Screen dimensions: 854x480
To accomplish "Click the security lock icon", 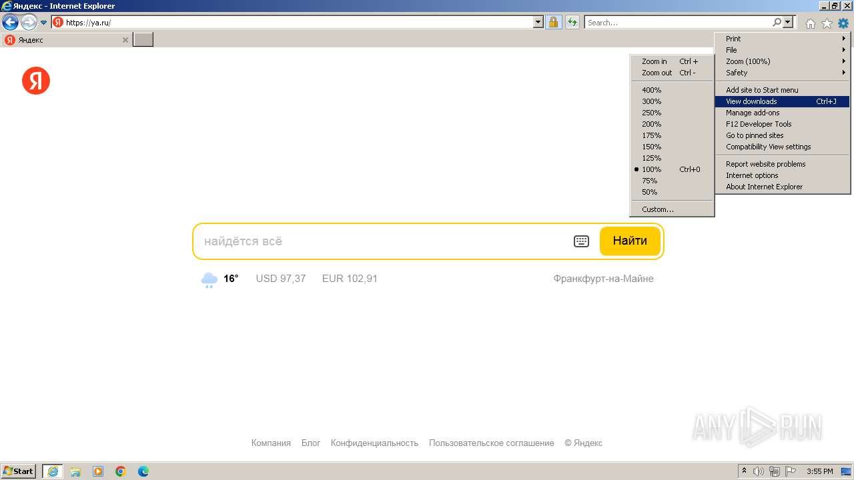I will pyautogui.click(x=554, y=23).
